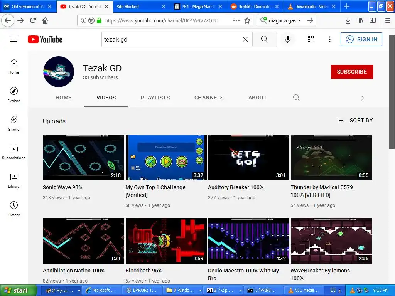Click the SIGN IN button
The width and height of the screenshot is (395, 296).
[x=361, y=39]
